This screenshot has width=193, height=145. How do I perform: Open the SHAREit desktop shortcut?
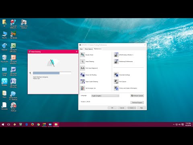pyautogui.click(x=4, y=82)
